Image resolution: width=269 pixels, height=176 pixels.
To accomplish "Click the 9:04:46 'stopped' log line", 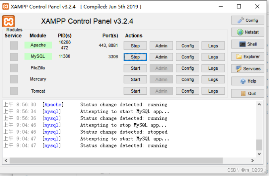I will pos(86,132).
